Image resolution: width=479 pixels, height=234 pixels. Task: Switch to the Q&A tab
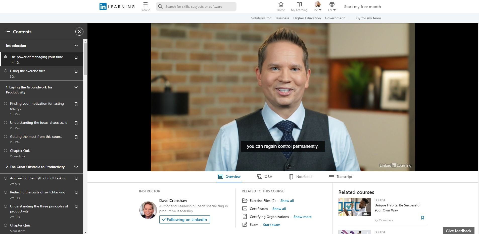[x=265, y=177]
